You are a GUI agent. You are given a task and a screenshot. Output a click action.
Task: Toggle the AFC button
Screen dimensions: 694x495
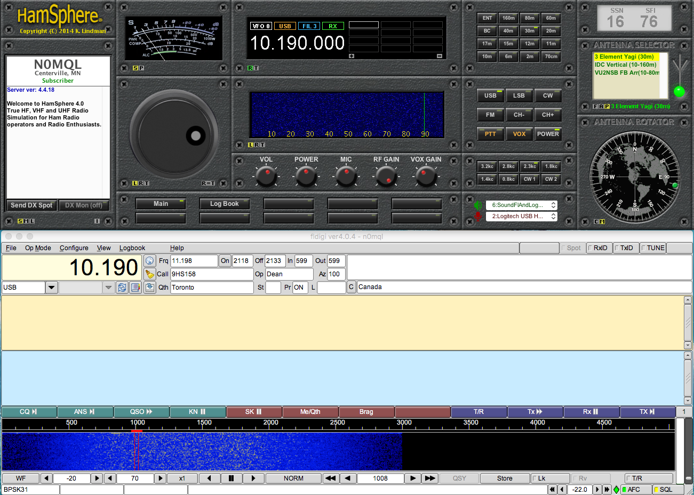pyautogui.click(x=636, y=490)
